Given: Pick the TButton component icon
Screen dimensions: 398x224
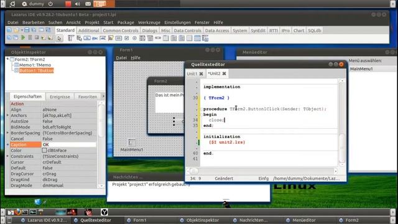Looking at the screenshot, I should [x=87, y=39].
